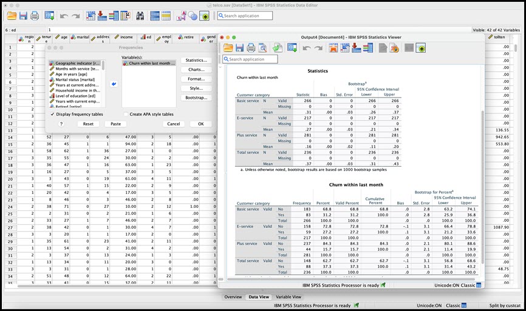Open help question mark in Frequencies dialog
The width and height of the screenshot is (526, 311).
point(61,124)
